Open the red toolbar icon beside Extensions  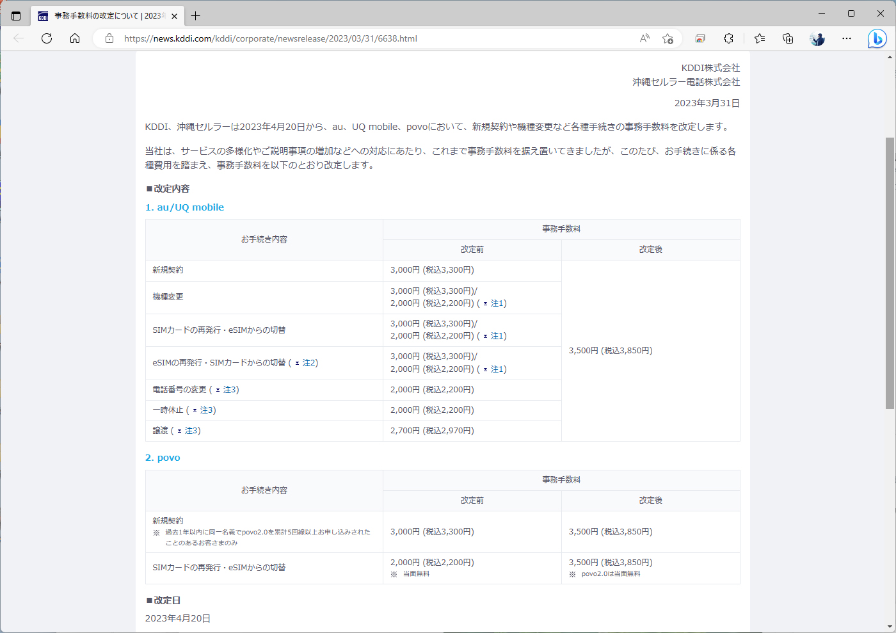[700, 38]
